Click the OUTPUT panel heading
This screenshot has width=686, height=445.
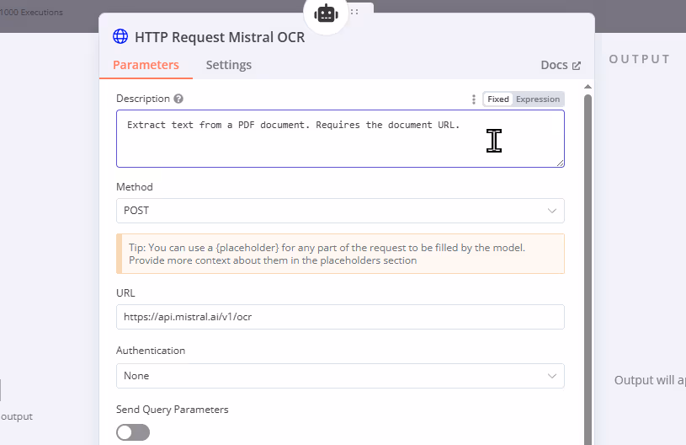639,59
